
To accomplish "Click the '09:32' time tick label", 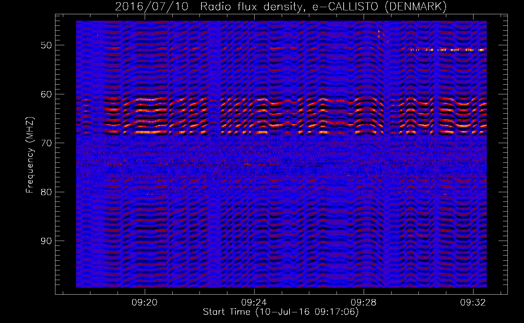I will (473, 302).
